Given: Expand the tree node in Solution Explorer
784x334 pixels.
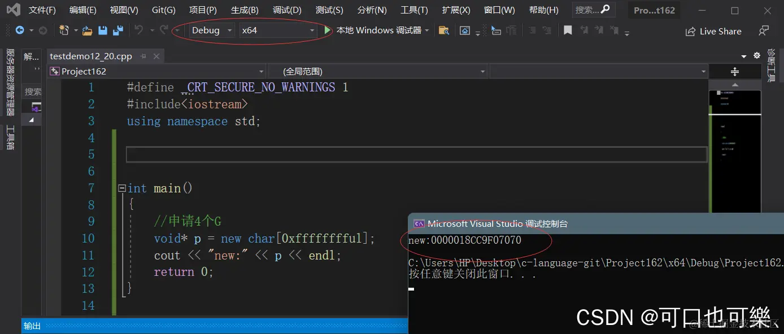Looking at the screenshot, I should 32,120.
